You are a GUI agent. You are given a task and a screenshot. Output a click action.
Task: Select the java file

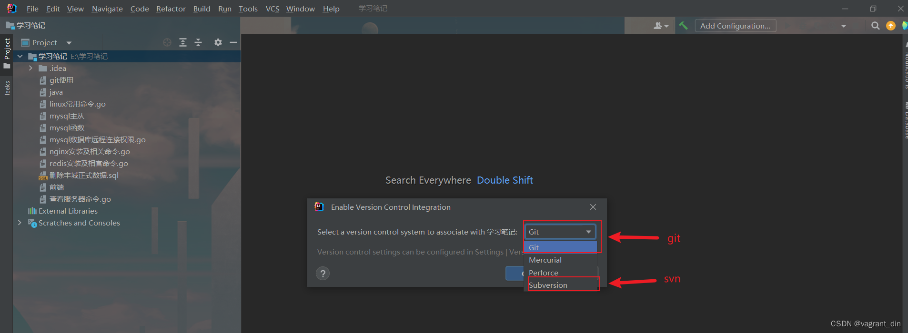56,92
